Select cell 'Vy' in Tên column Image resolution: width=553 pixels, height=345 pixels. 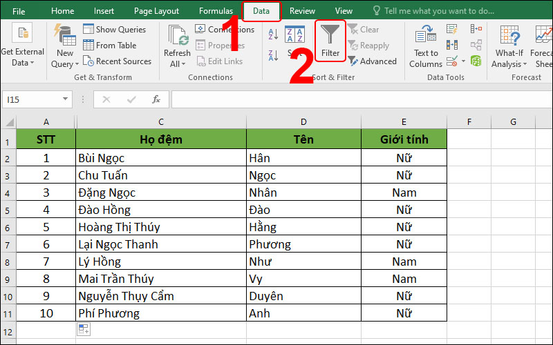(303, 279)
